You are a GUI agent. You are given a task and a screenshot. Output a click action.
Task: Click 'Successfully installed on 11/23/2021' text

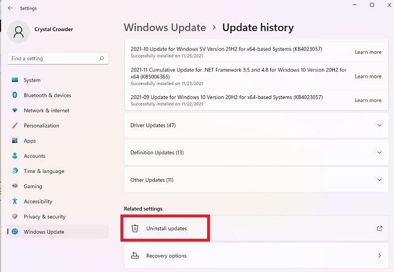pos(167,83)
